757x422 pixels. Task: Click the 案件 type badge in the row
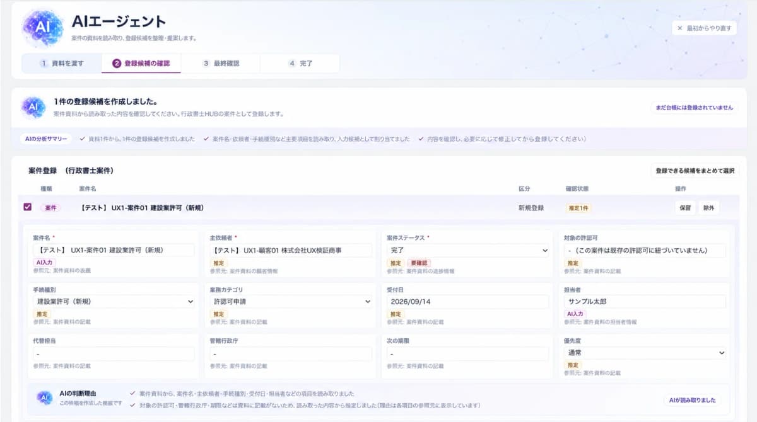tap(50, 207)
